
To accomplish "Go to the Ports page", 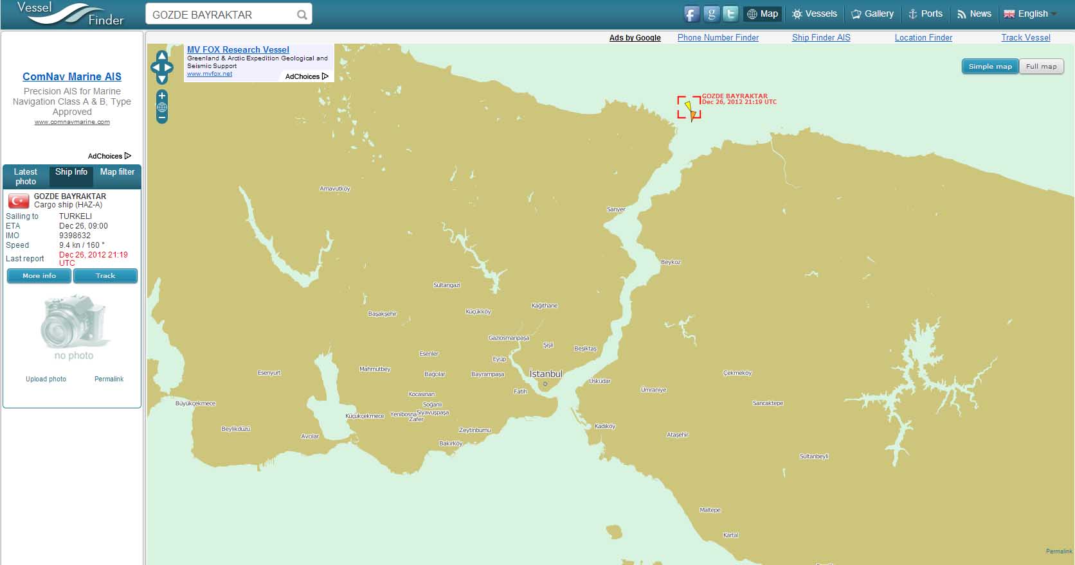I will [925, 14].
